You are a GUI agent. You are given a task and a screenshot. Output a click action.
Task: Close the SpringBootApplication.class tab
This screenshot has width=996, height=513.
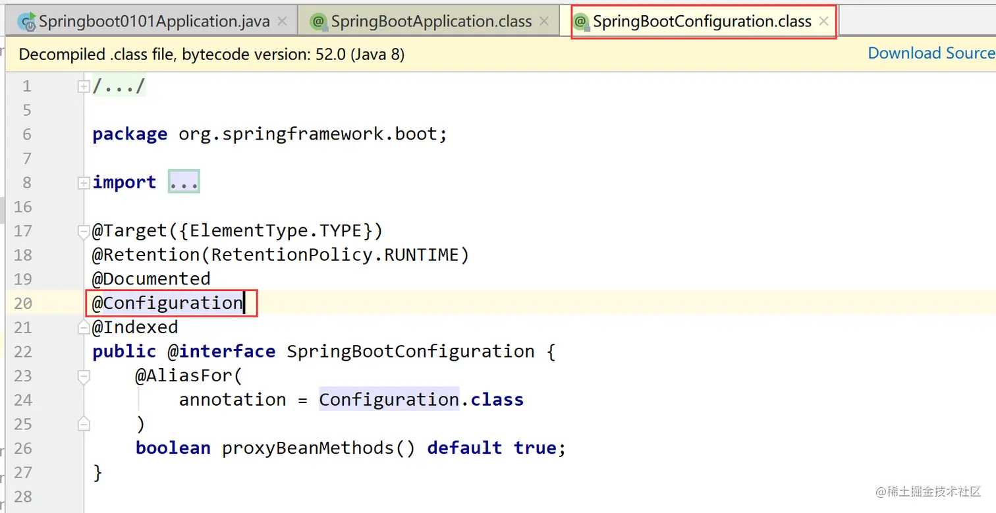tap(544, 22)
